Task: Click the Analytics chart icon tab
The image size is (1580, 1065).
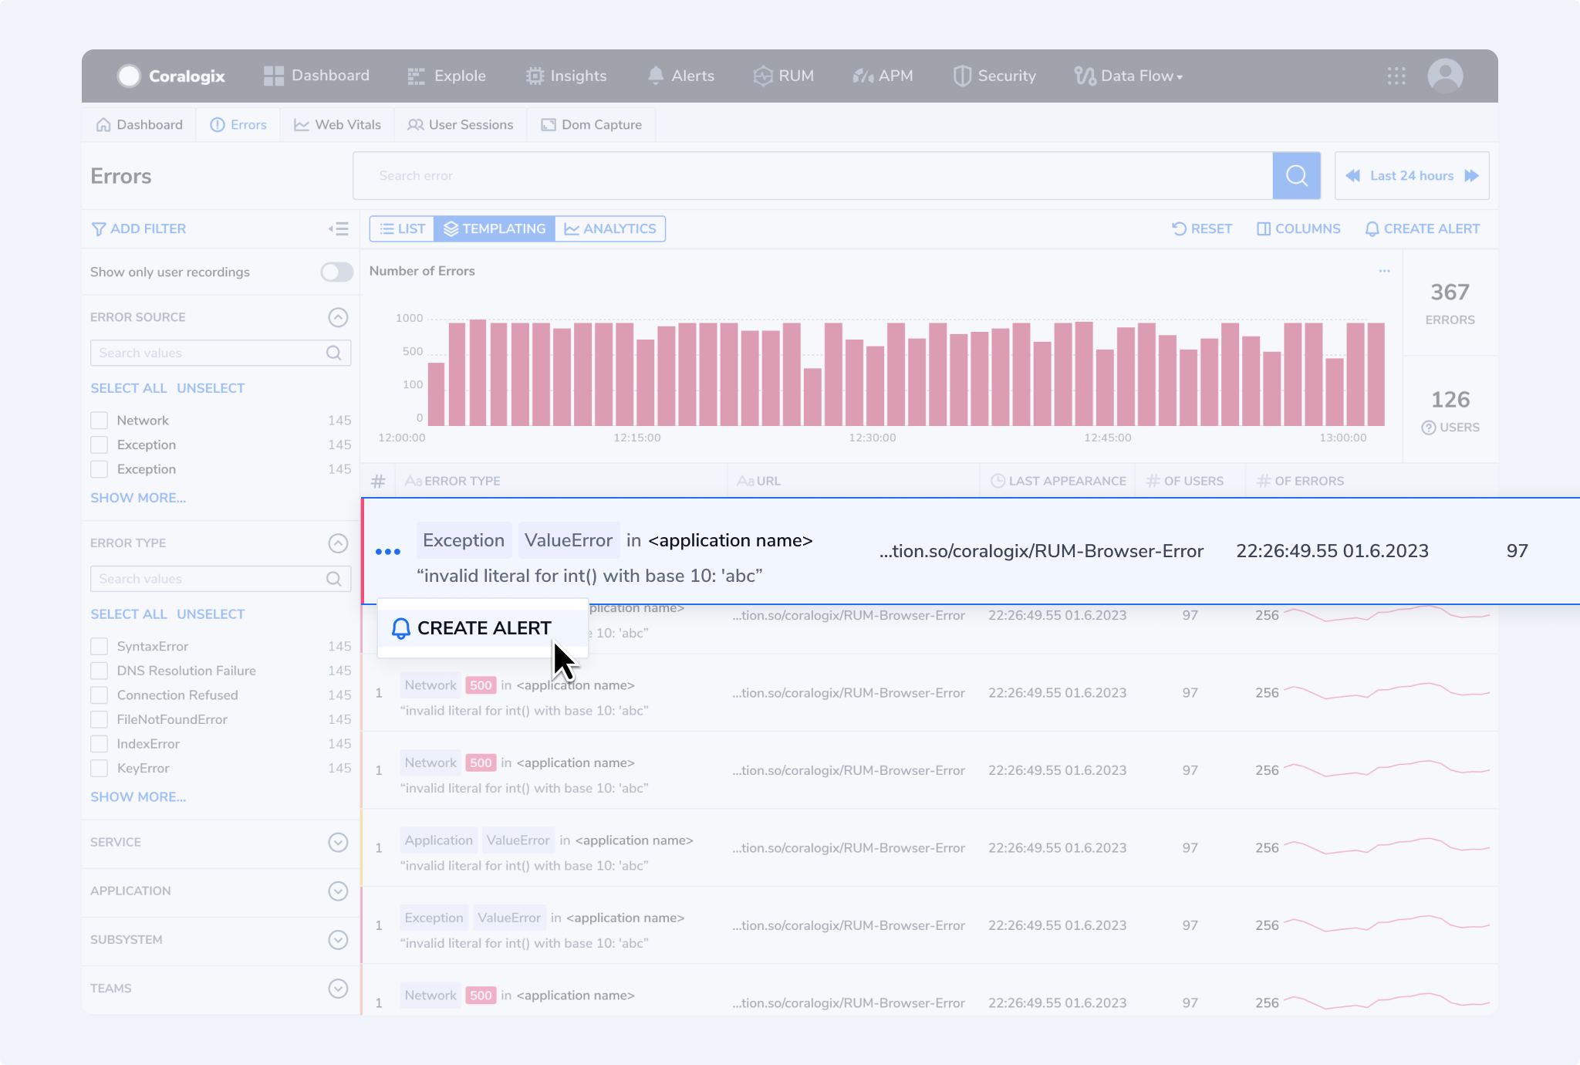Action: coord(609,228)
